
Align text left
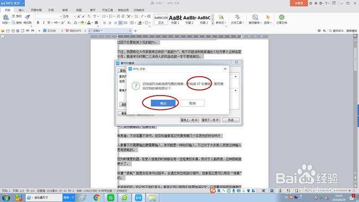coord(105,23)
